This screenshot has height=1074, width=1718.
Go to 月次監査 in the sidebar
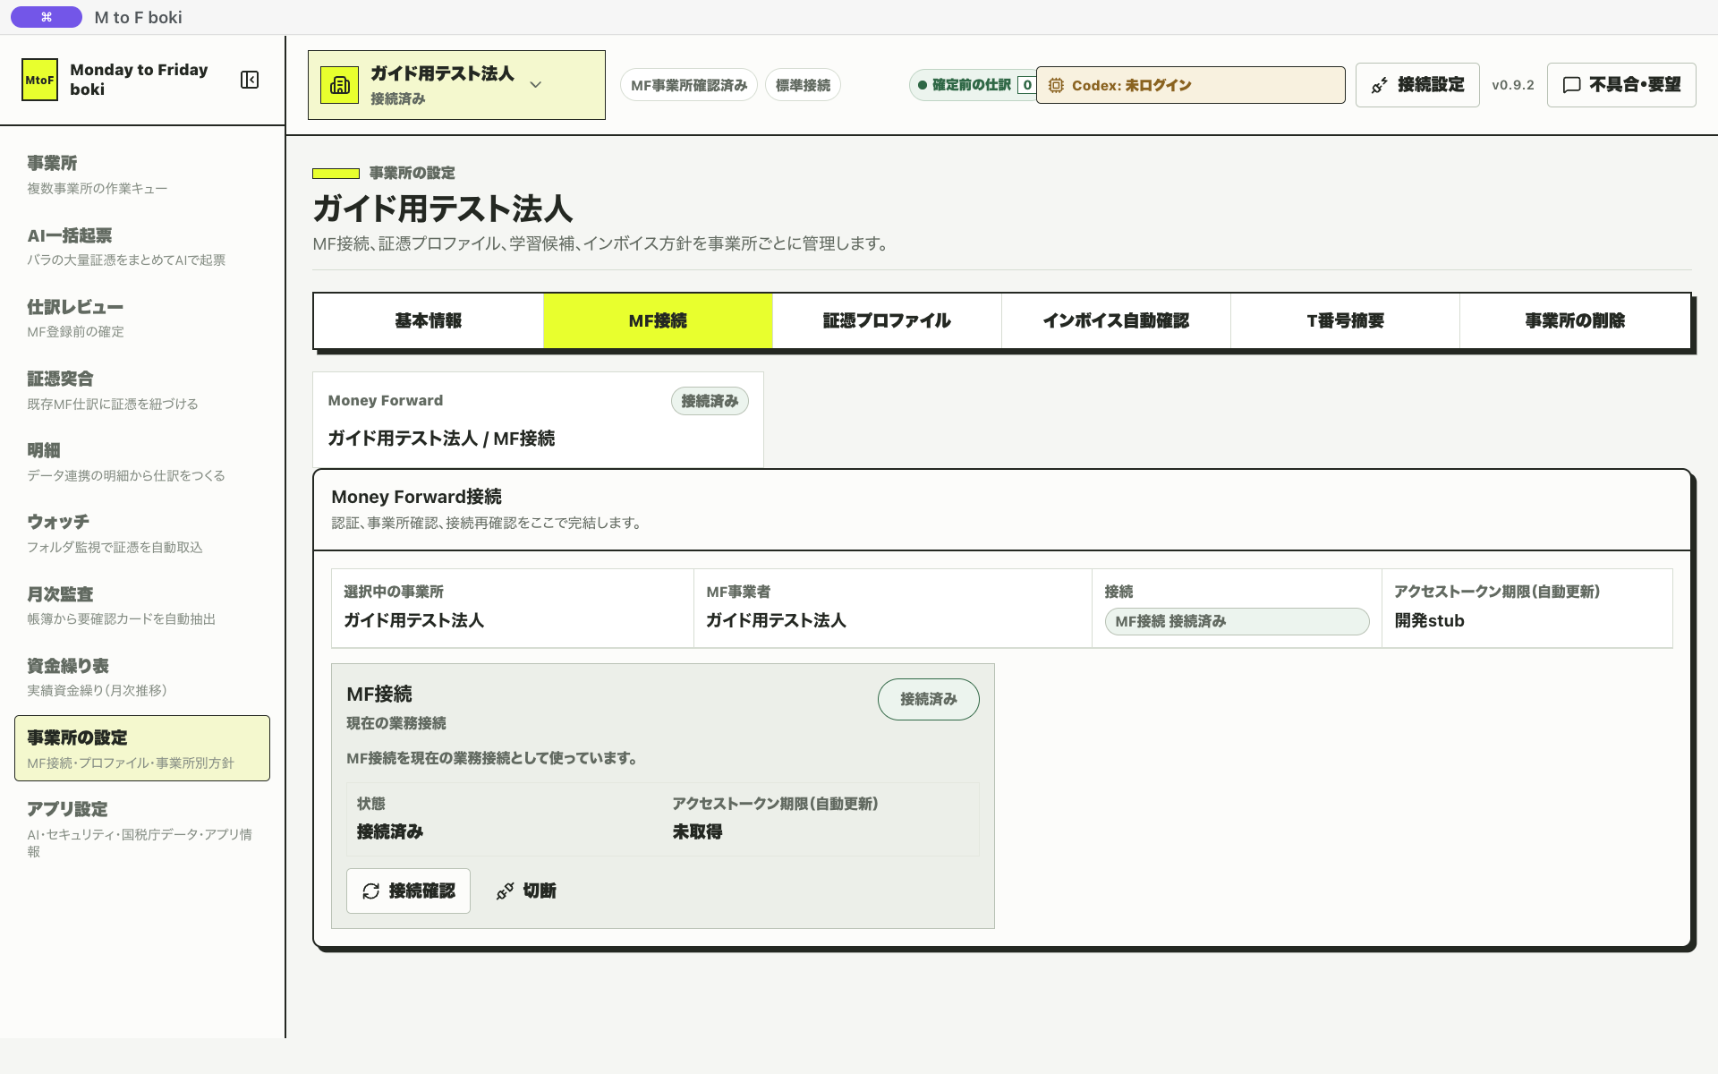(142, 606)
